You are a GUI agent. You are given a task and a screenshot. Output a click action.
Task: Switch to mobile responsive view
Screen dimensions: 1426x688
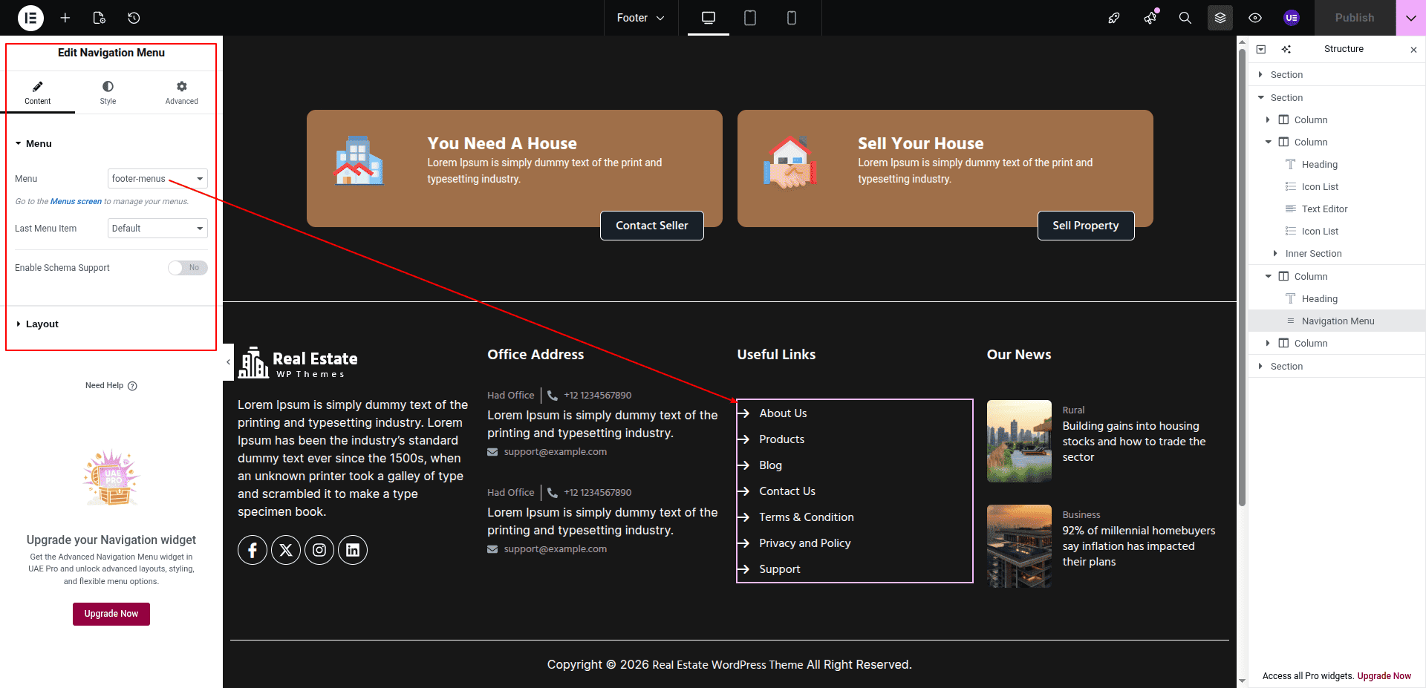pos(792,18)
